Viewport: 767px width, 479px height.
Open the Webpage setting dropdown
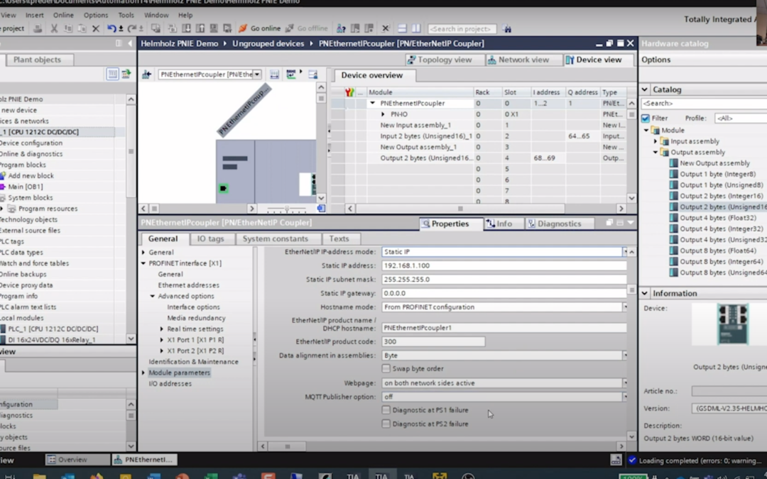coord(625,382)
